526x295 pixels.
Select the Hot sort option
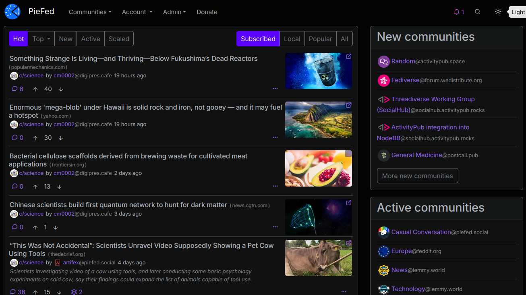(19, 39)
